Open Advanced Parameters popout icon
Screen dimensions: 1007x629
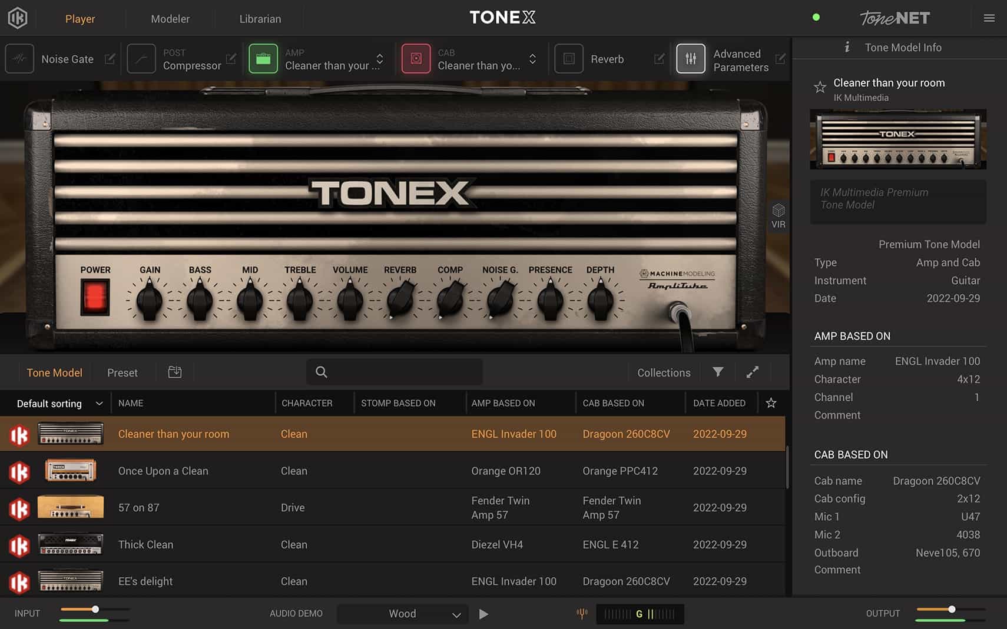click(780, 59)
